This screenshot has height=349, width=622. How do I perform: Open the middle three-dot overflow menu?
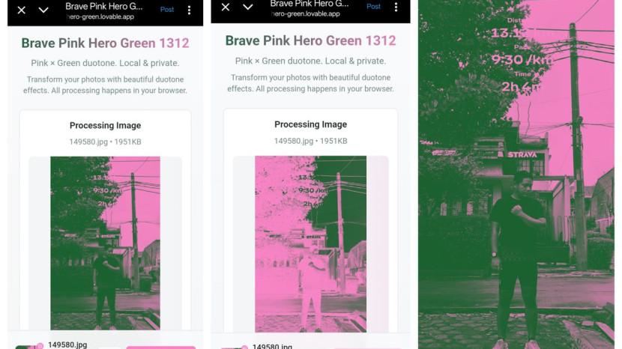[x=396, y=7]
